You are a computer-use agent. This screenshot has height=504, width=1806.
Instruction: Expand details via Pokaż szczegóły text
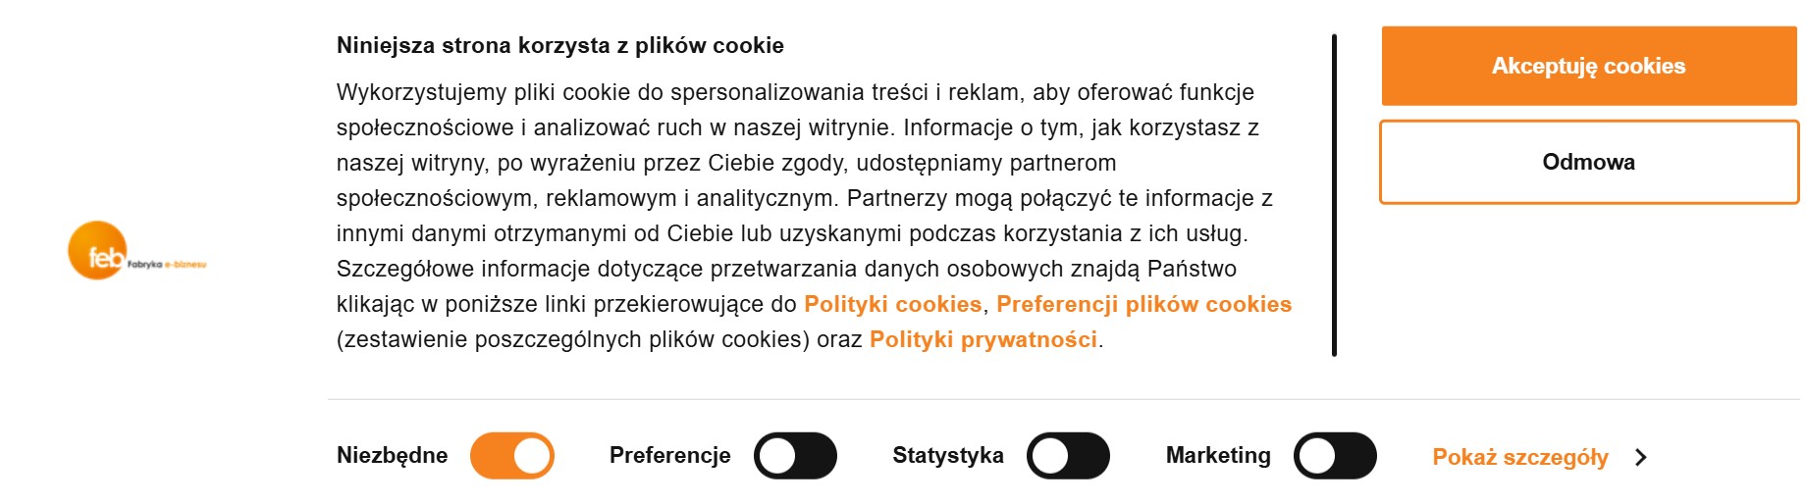point(1519,457)
